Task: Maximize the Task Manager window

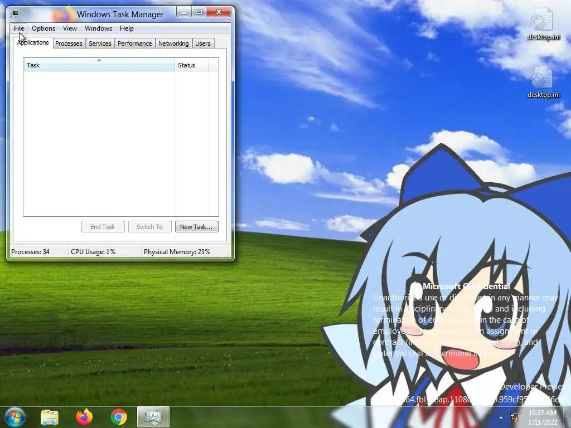Action: tap(199, 12)
